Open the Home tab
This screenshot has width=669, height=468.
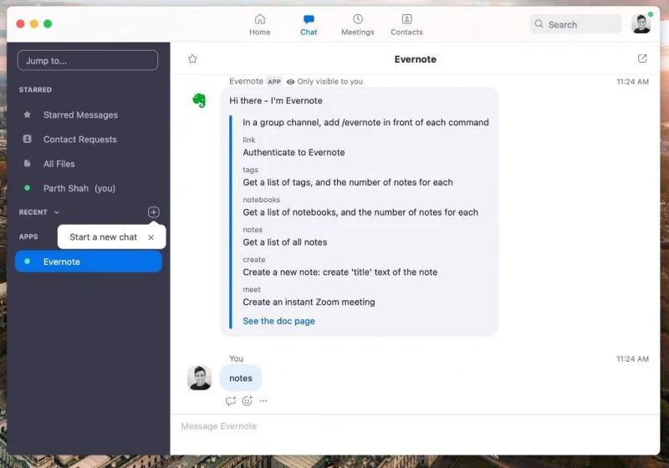pyautogui.click(x=259, y=25)
